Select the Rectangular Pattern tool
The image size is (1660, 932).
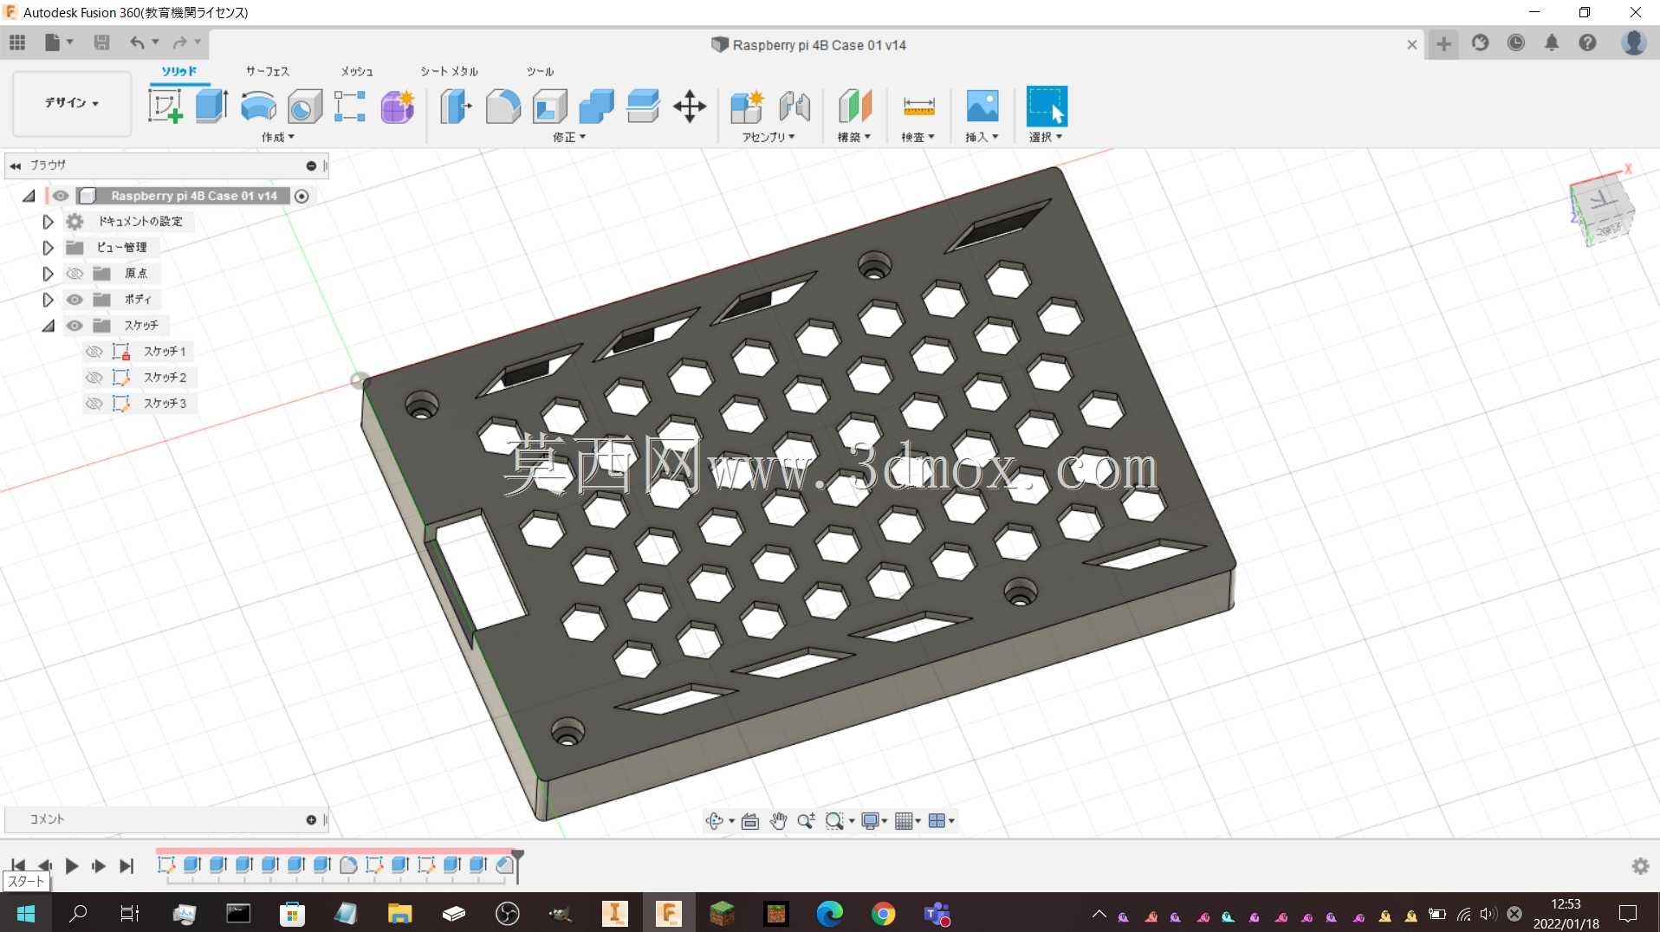(x=350, y=107)
